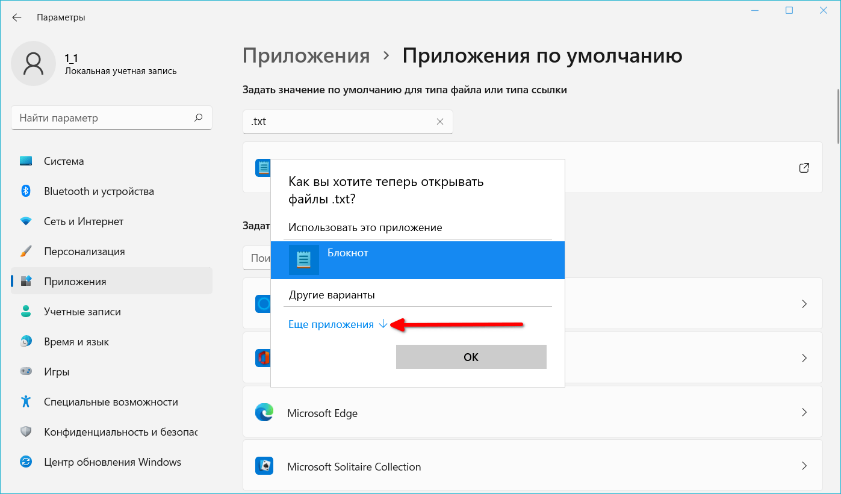The height and width of the screenshot is (494, 841).
Task: Expand chevron of row above Microsoft Edge
Action: point(804,358)
